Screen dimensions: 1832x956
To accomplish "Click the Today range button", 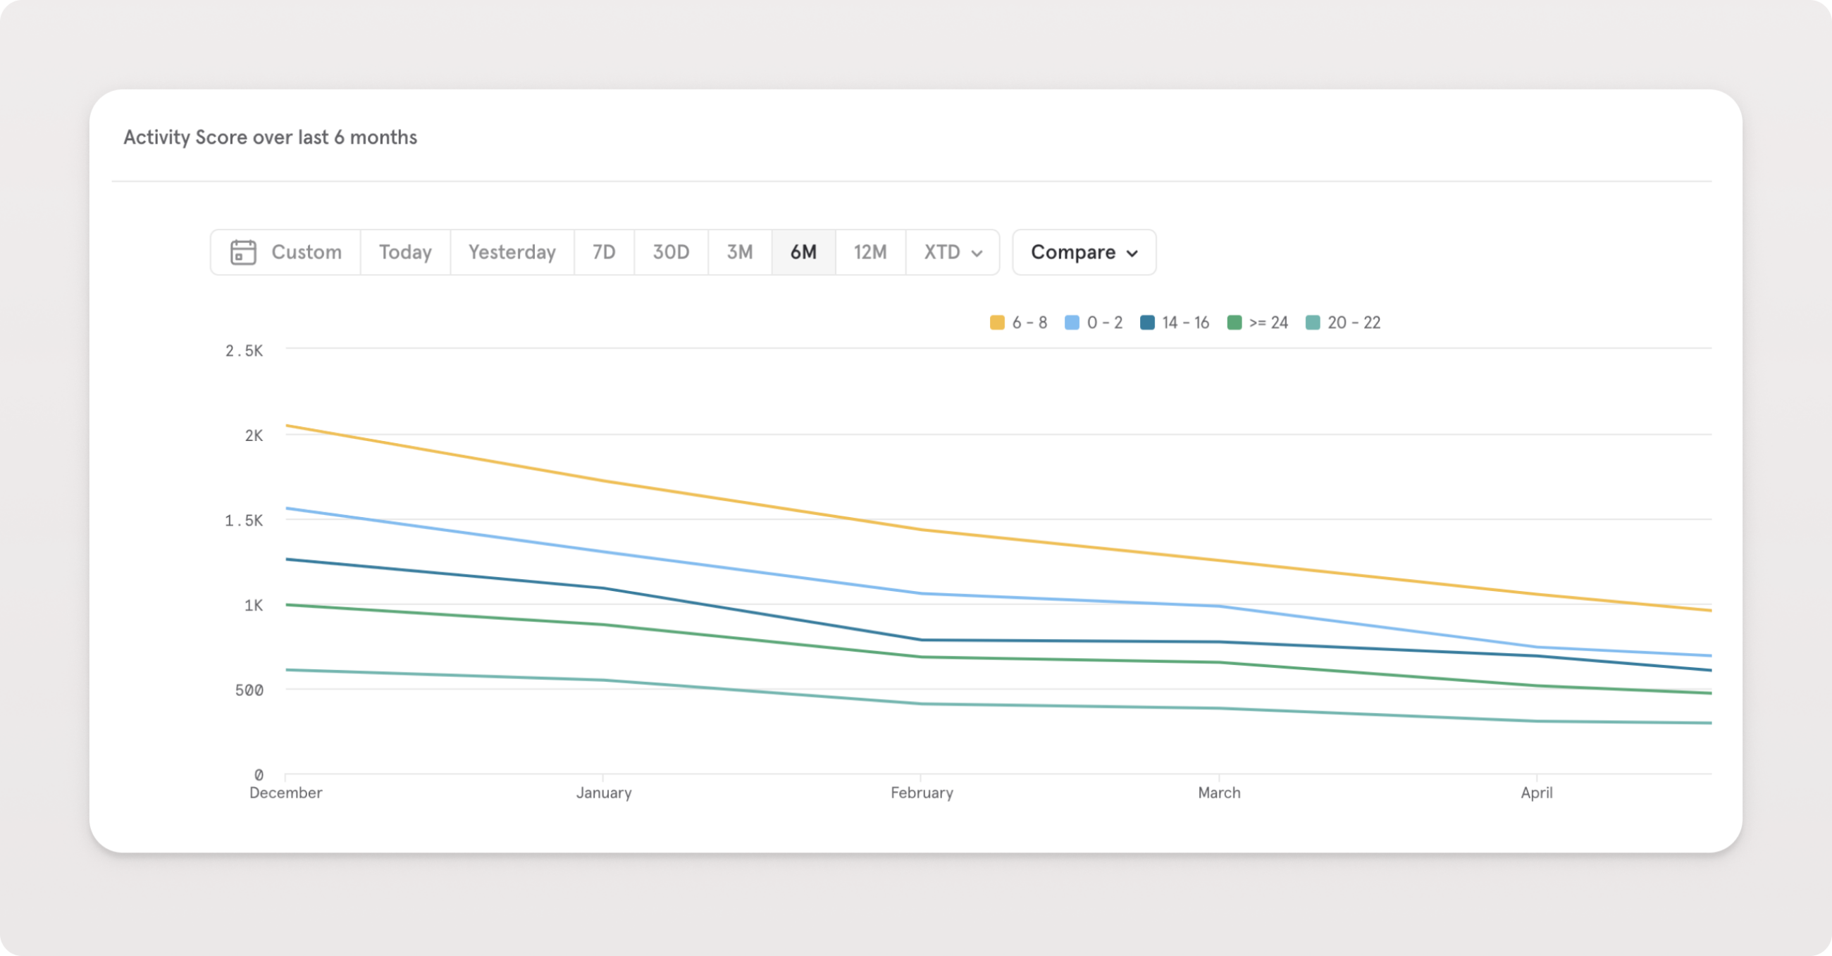I will pos(405,252).
